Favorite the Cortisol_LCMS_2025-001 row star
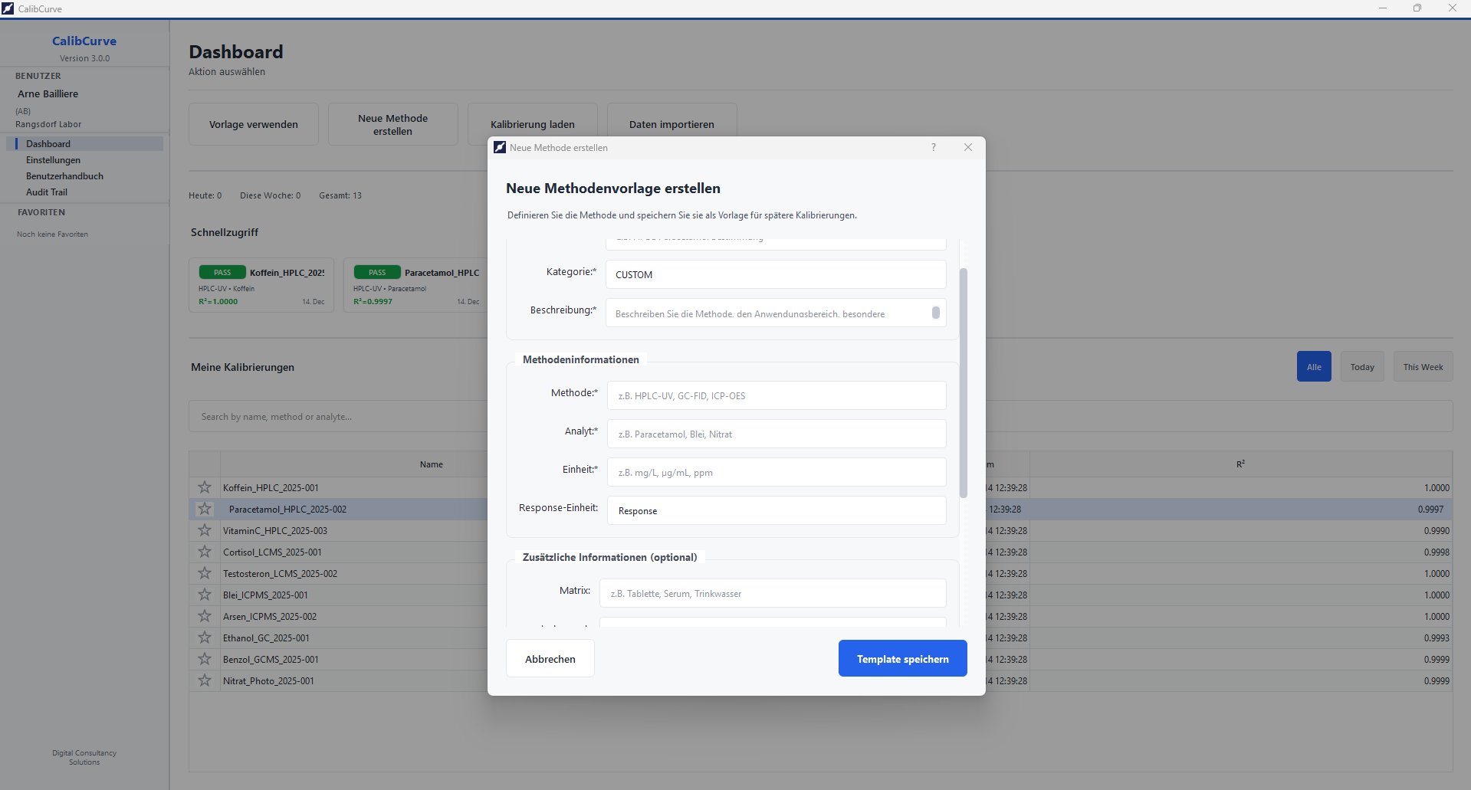The height and width of the screenshot is (790, 1471). click(205, 552)
